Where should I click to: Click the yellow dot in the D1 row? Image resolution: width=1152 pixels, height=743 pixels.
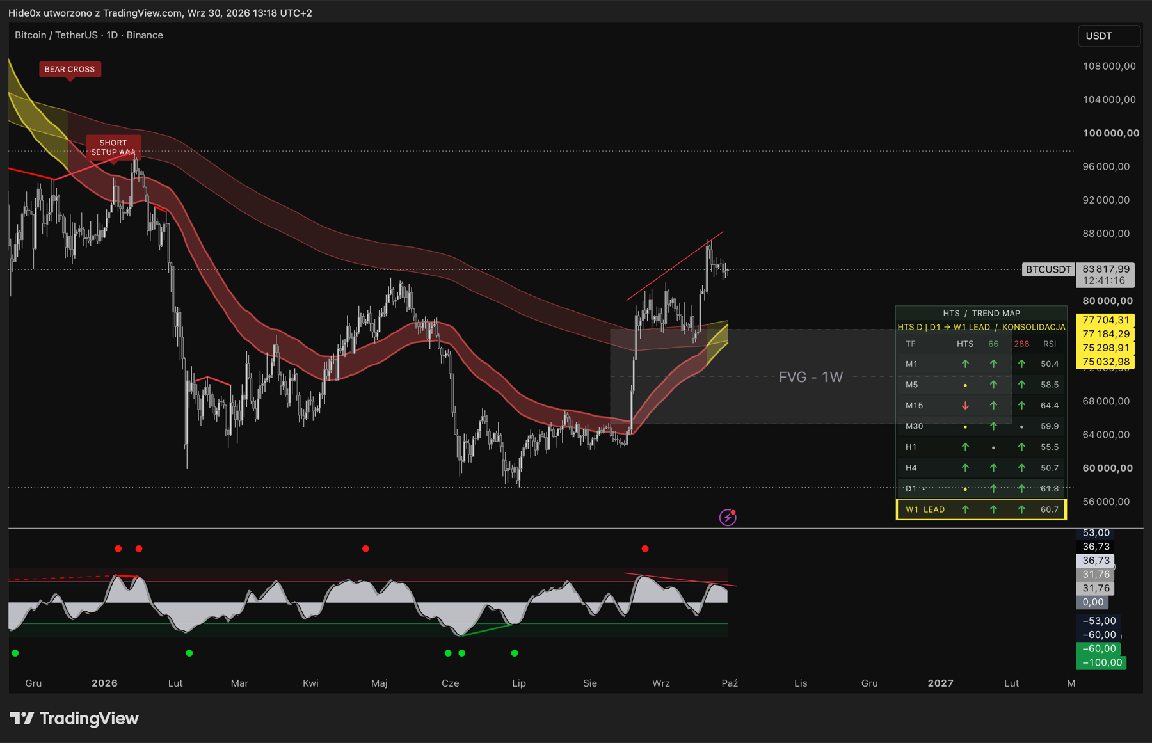coord(965,489)
